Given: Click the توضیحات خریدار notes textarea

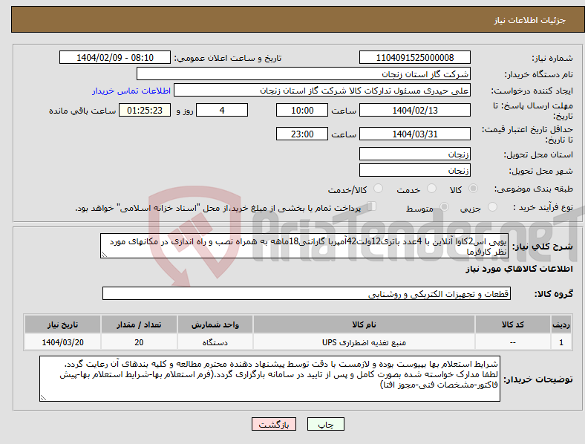Looking at the screenshot, I should click(269, 379).
